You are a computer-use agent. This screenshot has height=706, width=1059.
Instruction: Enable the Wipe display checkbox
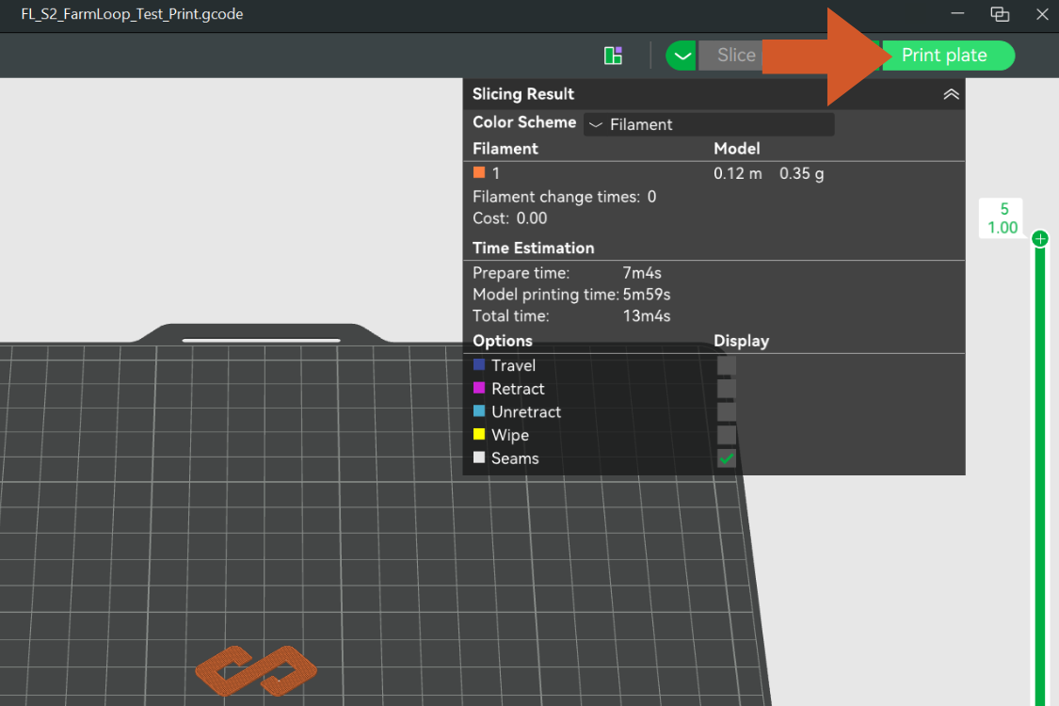[727, 434]
